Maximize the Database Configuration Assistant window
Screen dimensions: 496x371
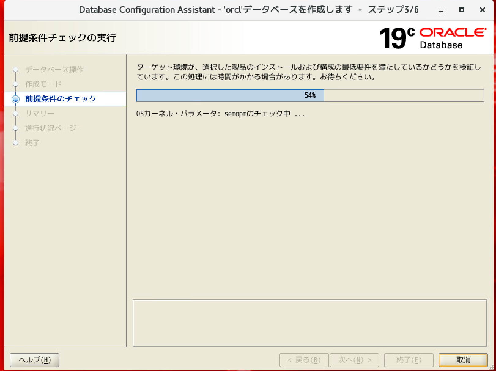(462, 10)
